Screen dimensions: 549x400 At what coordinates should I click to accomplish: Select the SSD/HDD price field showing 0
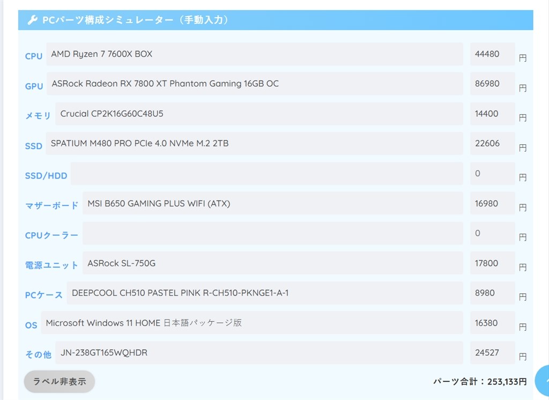pyautogui.click(x=492, y=173)
